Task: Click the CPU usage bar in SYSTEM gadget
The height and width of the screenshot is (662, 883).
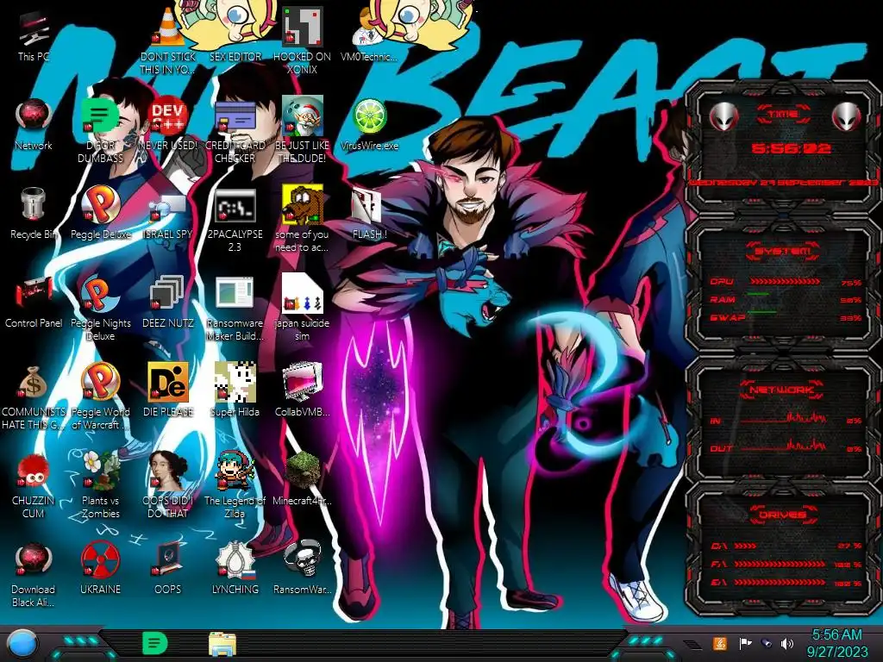Action: [785, 281]
